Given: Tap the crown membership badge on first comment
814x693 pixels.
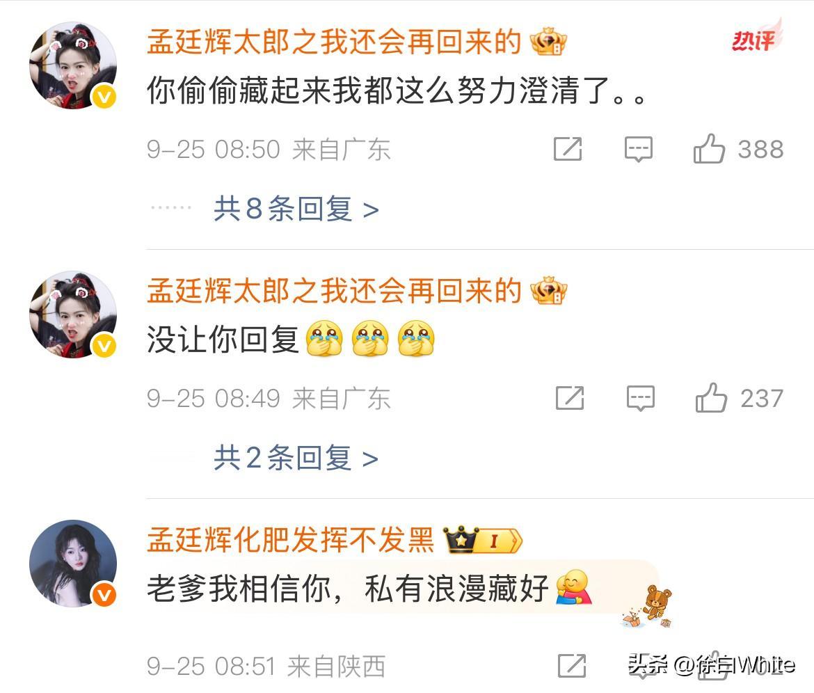Looking at the screenshot, I should (x=548, y=42).
